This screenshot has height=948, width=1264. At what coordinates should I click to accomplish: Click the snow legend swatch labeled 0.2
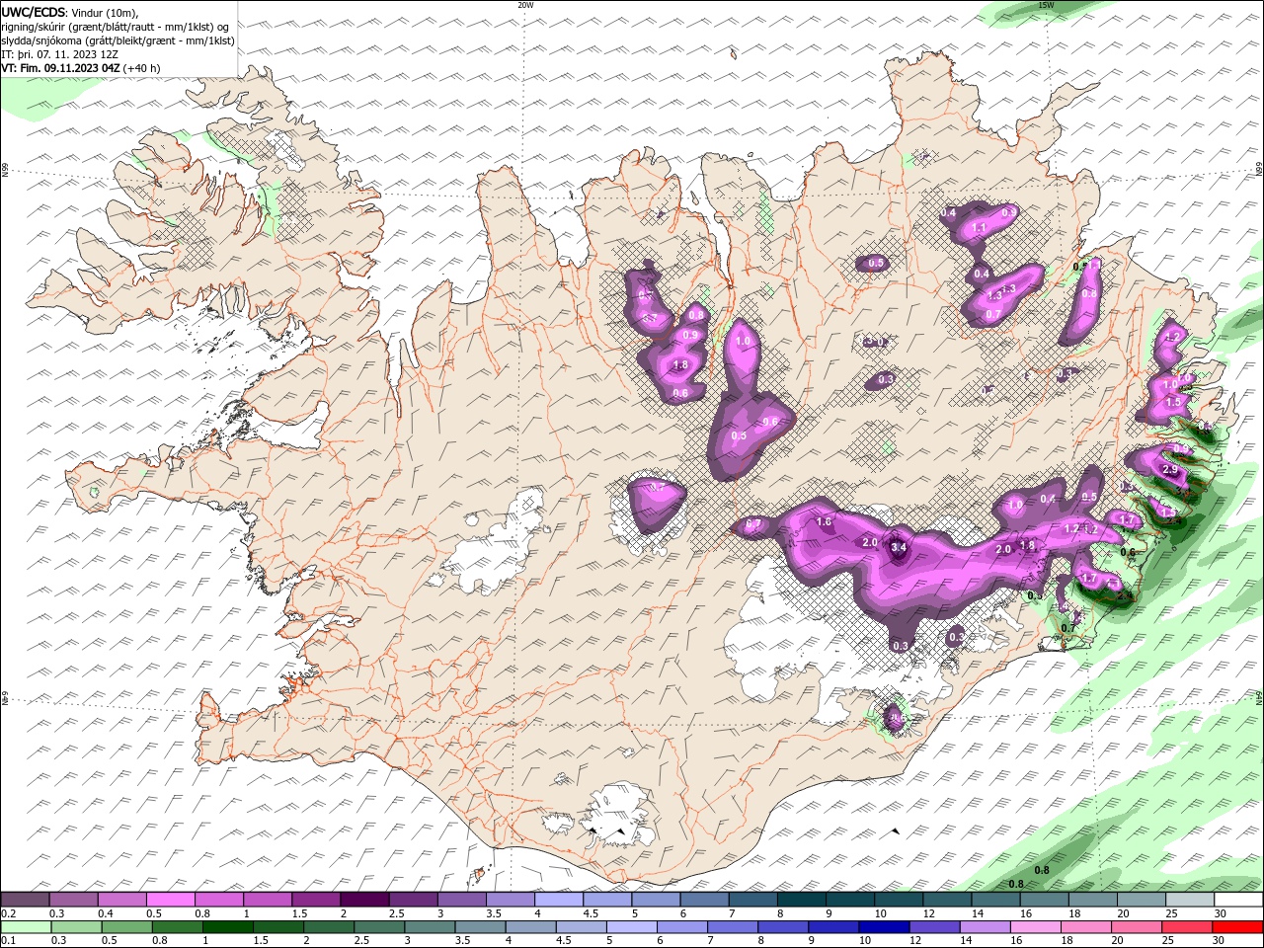tap(26, 900)
